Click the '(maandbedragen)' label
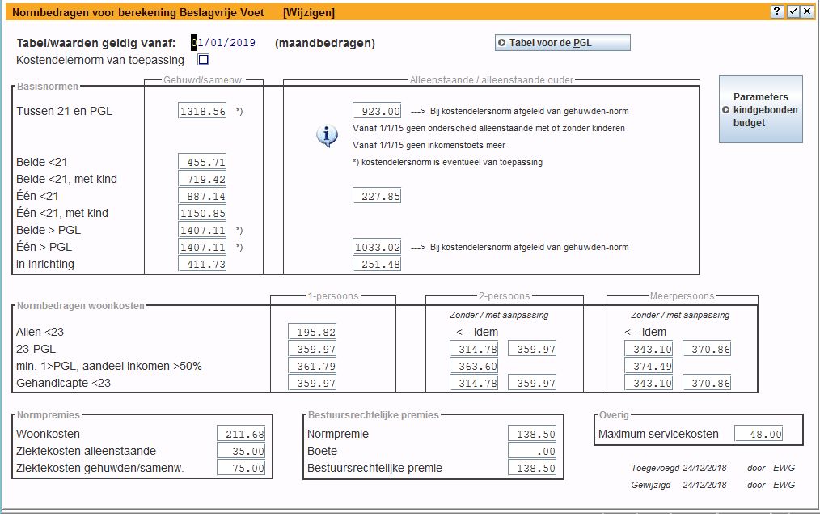This screenshot has height=514, width=820. [x=325, y=43]
